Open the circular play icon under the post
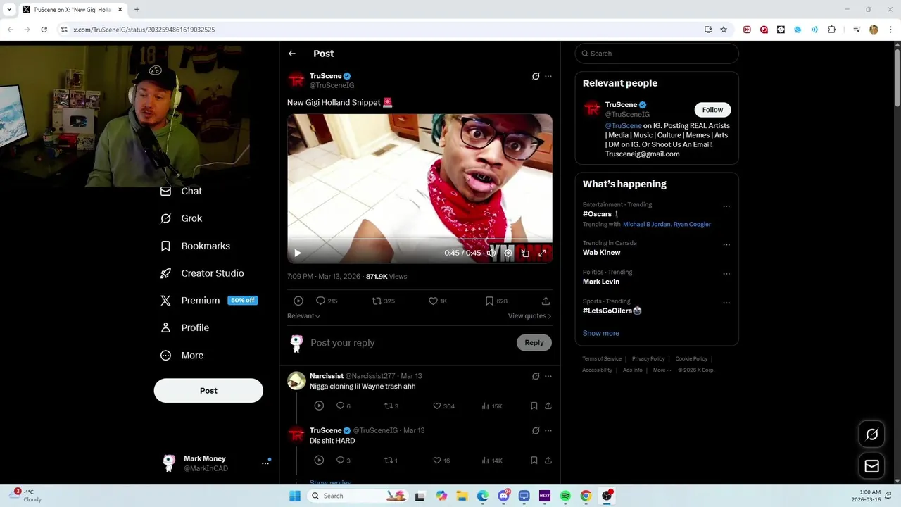 (x=298, y=301)
